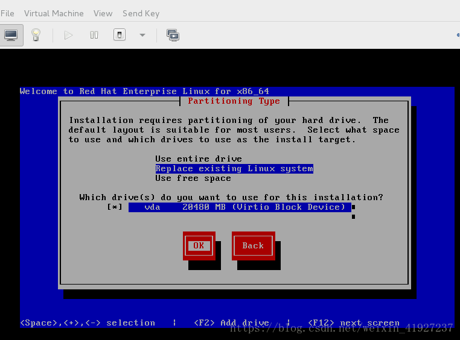
Task: Select Replace existing Linux system option
Action: coord(234,169)
